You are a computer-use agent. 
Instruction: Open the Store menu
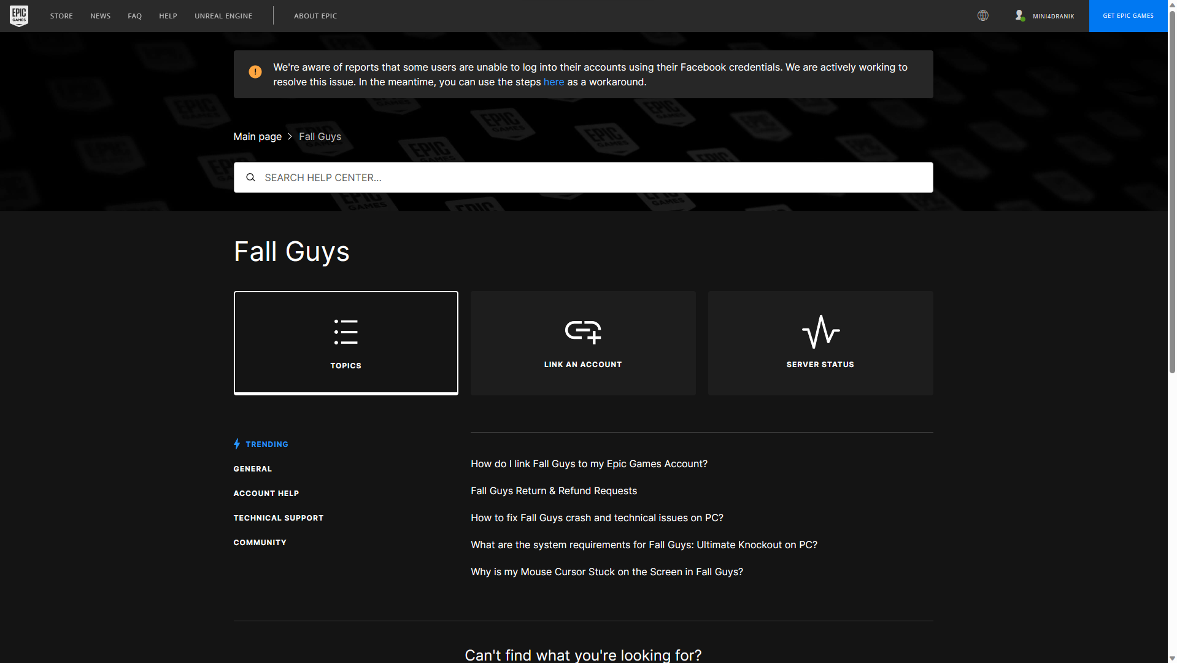coord(61,16)
